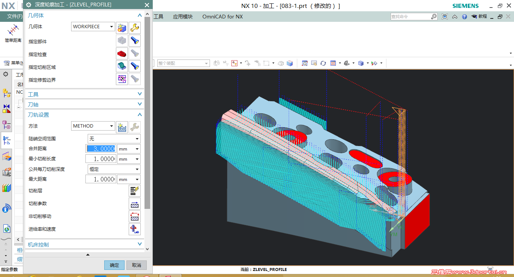
Task: Open trim boundaries icon beside 指定修剪边界
Action: pos(122,79)
